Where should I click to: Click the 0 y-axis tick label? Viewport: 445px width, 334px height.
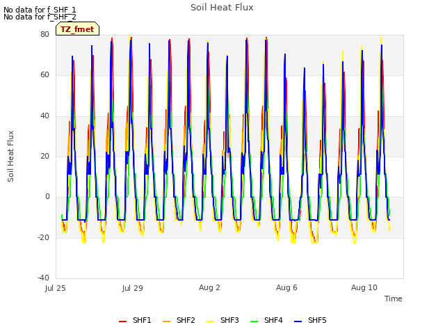[x=47, y=196]
